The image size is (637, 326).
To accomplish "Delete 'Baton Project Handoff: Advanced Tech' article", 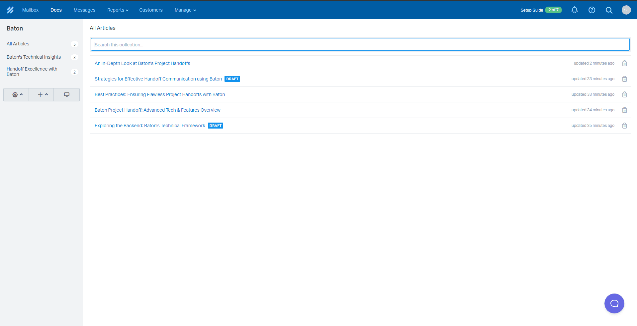I will click(624, 110).
